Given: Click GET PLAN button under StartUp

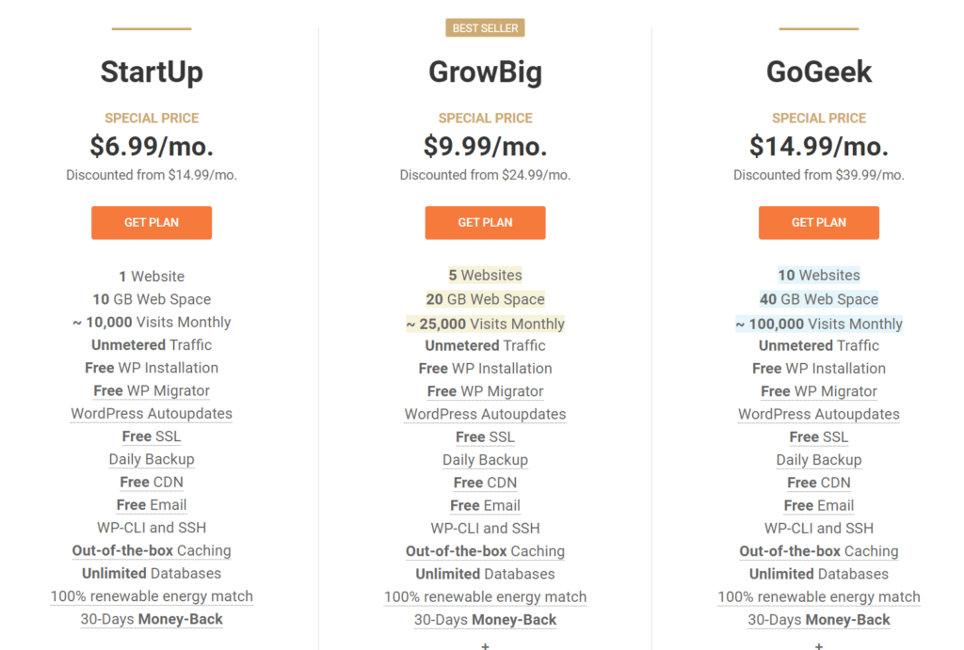Looking at the screenshot, I should point(152,223).
